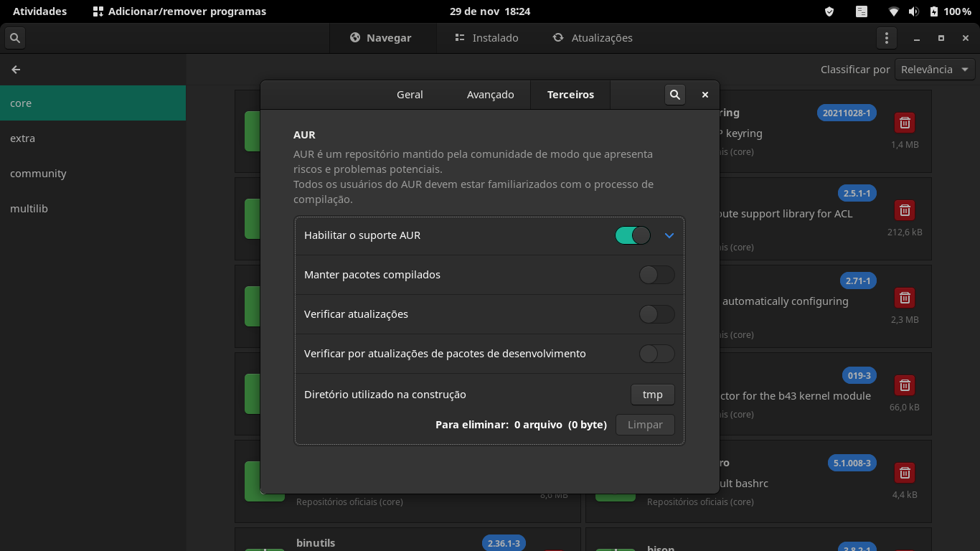Select the core repository
980x551 pixels.
[93, 103]
